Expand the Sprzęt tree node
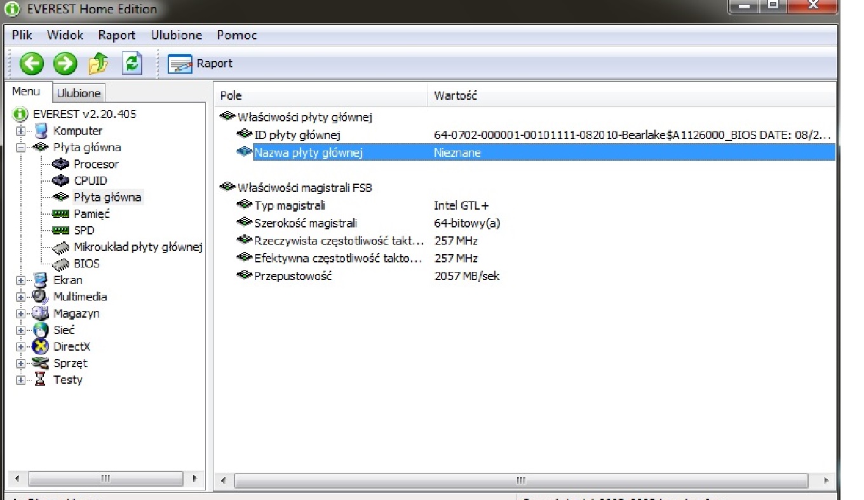 pos(21,363)
